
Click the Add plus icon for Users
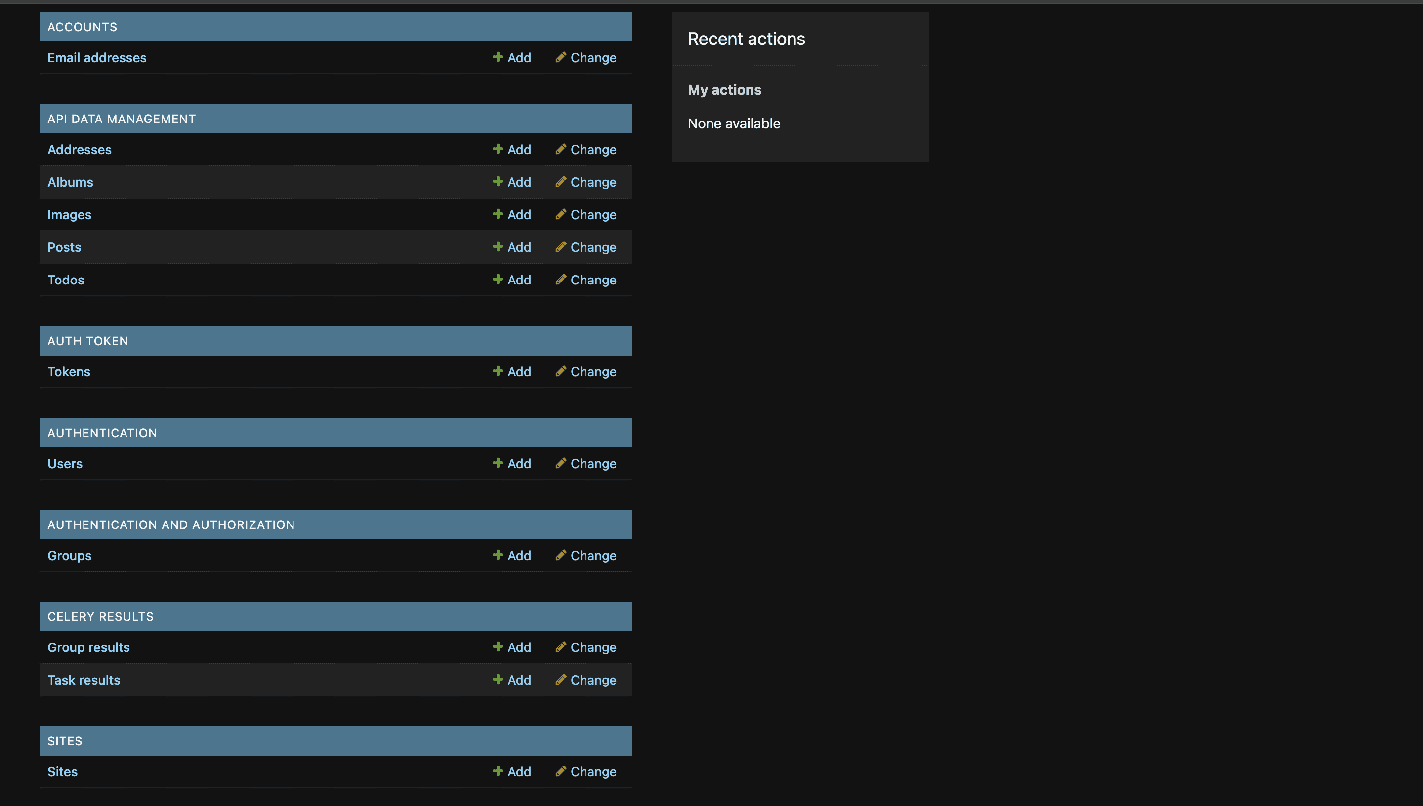498,463
